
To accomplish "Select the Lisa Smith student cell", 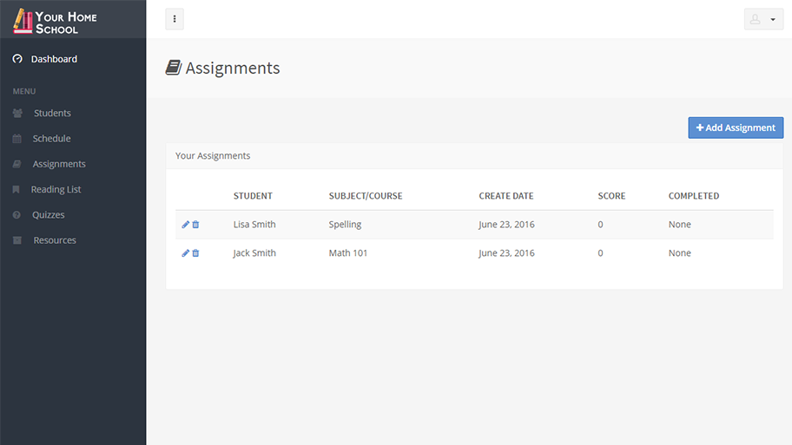I will tap(254, 225).
